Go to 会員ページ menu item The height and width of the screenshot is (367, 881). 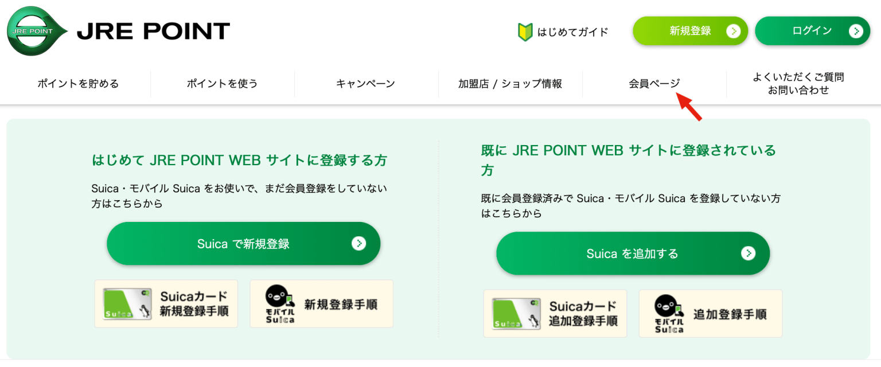[654, 84]
